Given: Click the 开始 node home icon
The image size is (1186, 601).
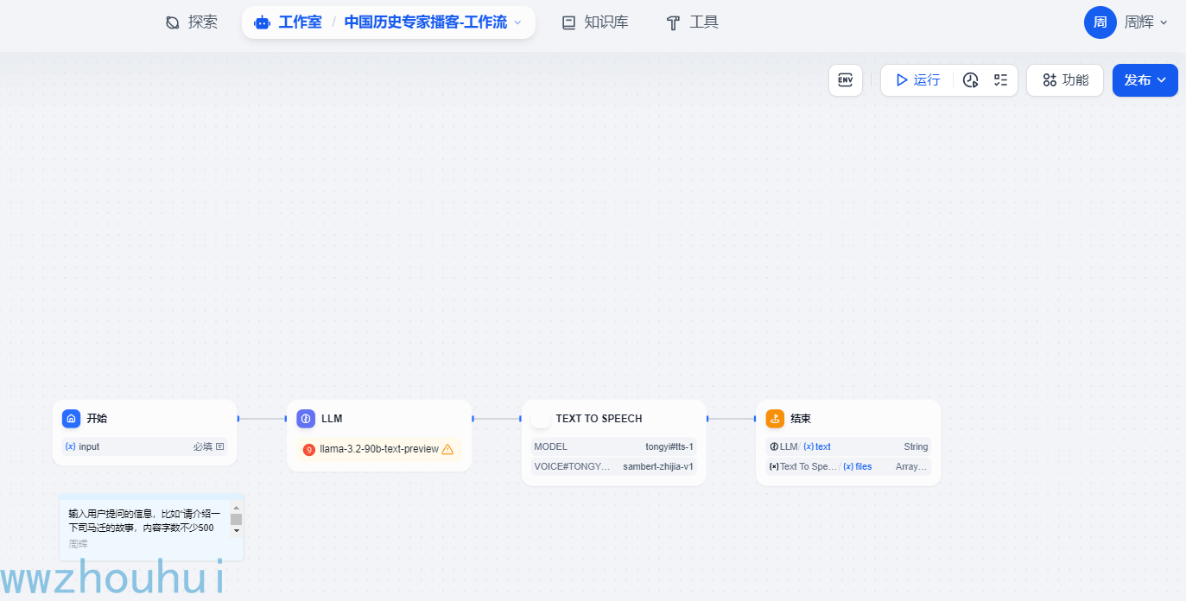Looking at the screenshot, I should click(71, 419).
